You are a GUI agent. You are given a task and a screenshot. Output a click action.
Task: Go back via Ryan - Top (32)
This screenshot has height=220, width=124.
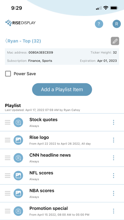coord(23,41)
